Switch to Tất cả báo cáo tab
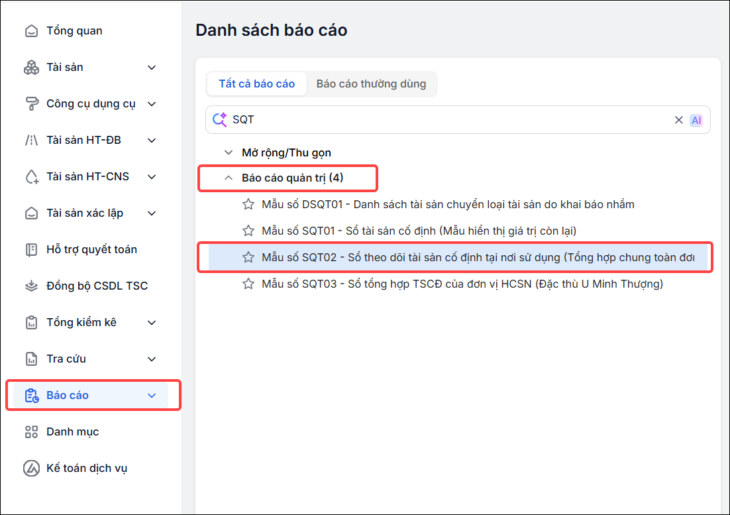 coord(256,84)
